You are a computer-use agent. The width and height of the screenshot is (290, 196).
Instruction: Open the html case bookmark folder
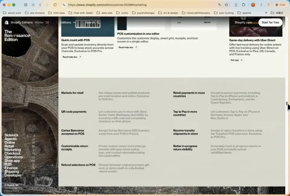[x=56, y=13]
